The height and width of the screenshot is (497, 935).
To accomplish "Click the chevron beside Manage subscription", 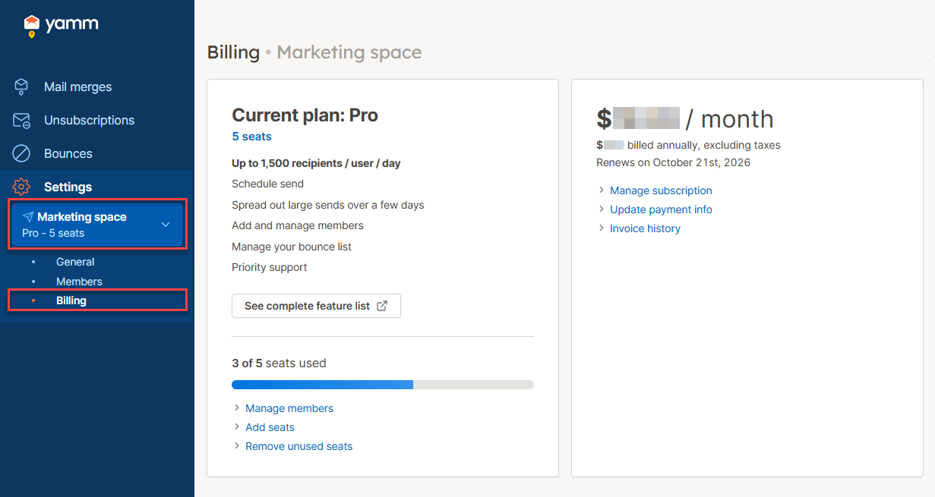I will coord(601,190).
